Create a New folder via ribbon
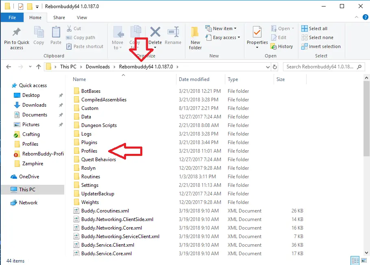 195,38
